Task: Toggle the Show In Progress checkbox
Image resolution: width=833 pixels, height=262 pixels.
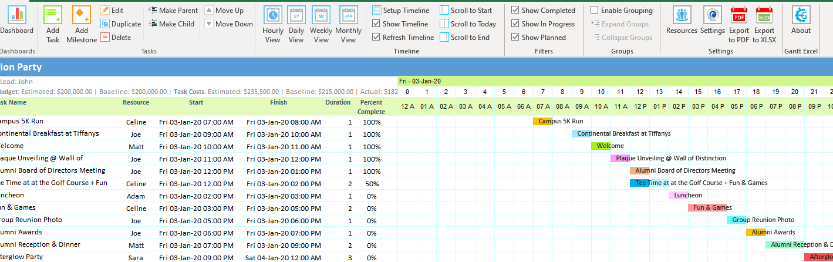Action: (515, 24)
